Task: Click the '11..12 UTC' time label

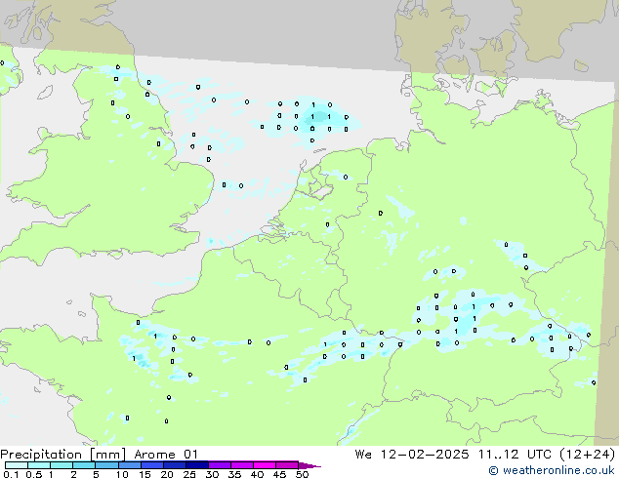Action: 515,455
